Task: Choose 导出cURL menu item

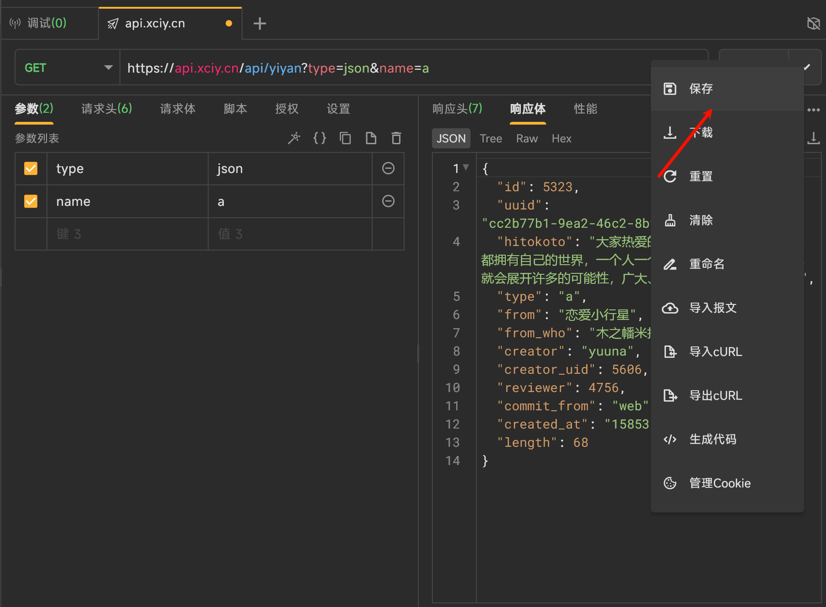Action: (x=727, y=395)
